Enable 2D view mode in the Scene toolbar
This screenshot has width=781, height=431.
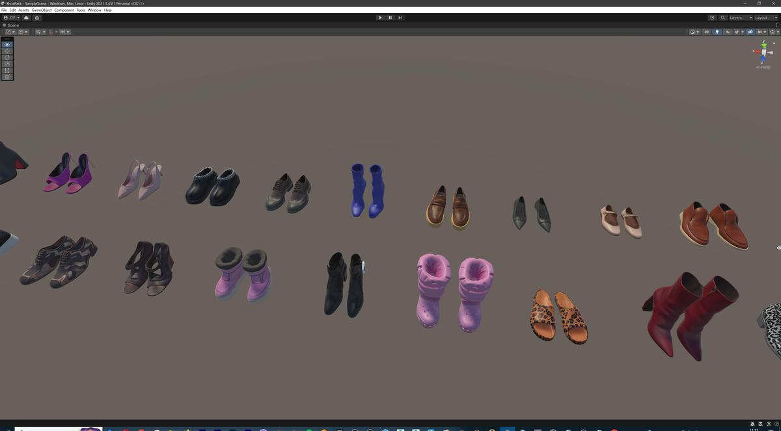[706, 32]
